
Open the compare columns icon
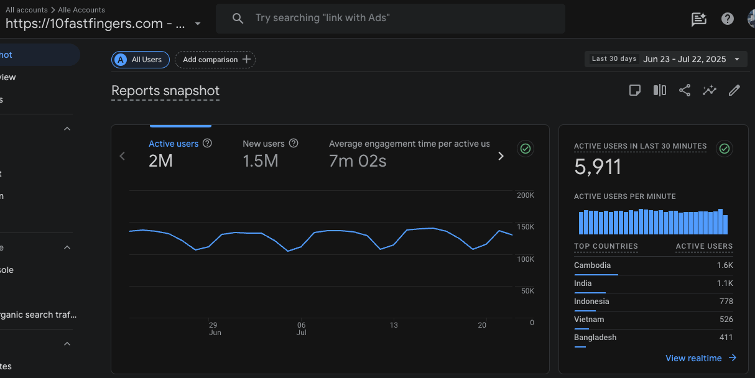(660, 91)
